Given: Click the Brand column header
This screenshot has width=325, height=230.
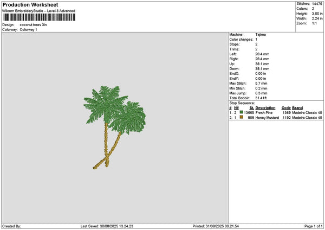Looking at the screenshot, I should (297, 108).
